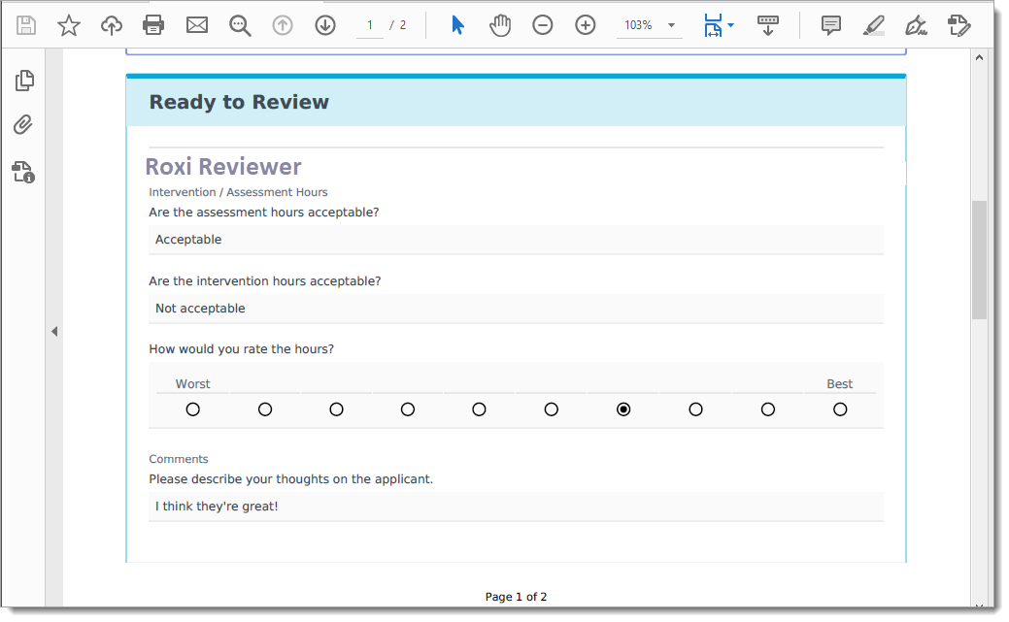The width and height of the screenshot is (1009, 622).
Task: Send the file by email envelope icon
Action: coord(197,26)
